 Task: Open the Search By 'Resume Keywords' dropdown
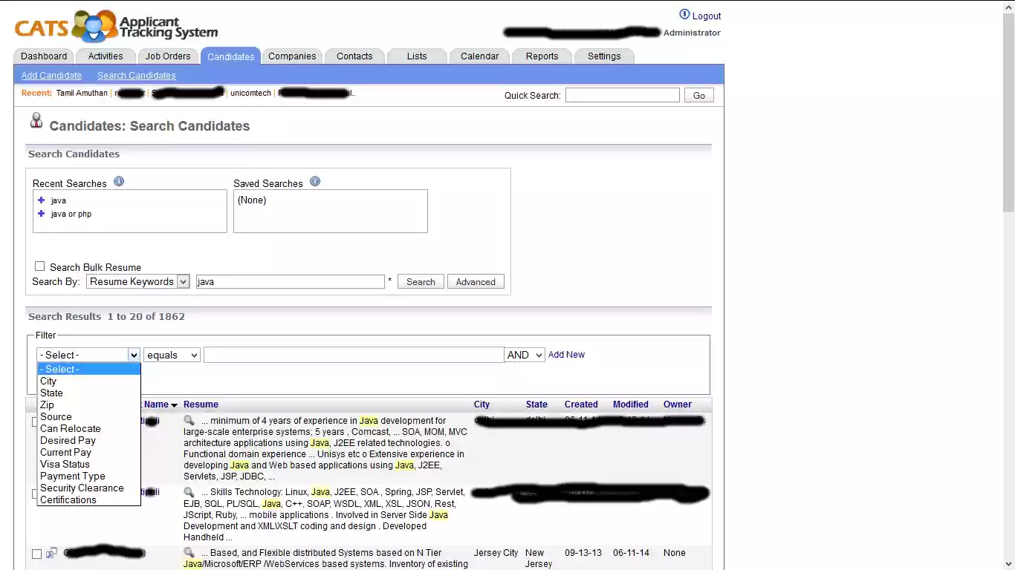click(x=138, y=282)
